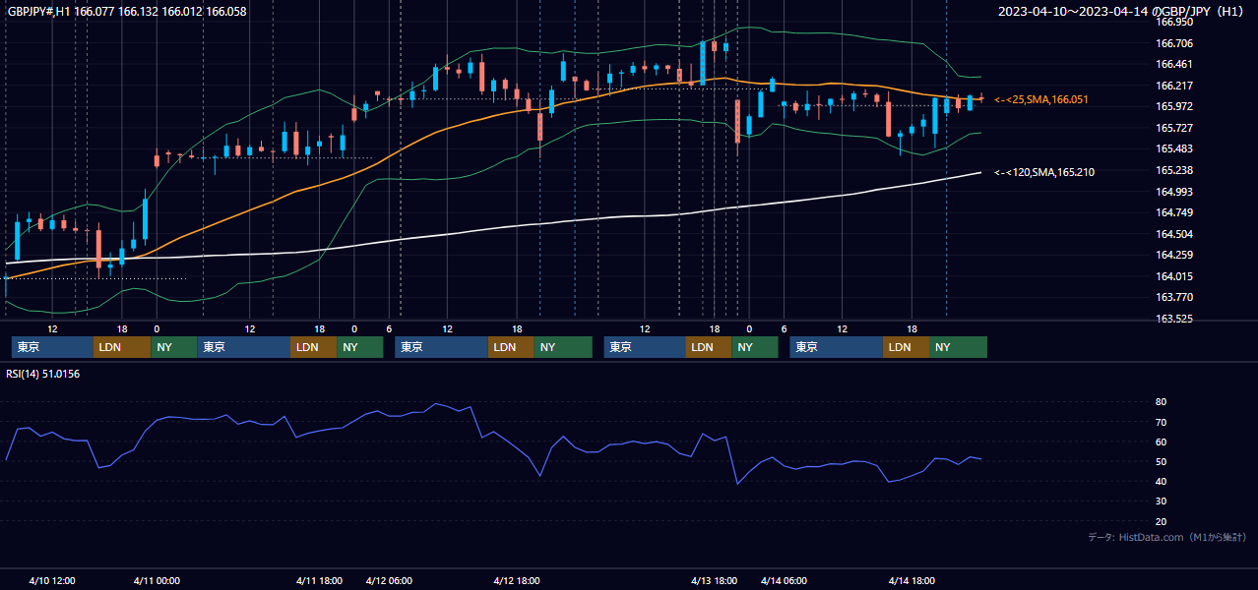Select the 4/10 12:00 time axis label
The height and width of the screenshot is (590, 1258).
click(52, 581)
